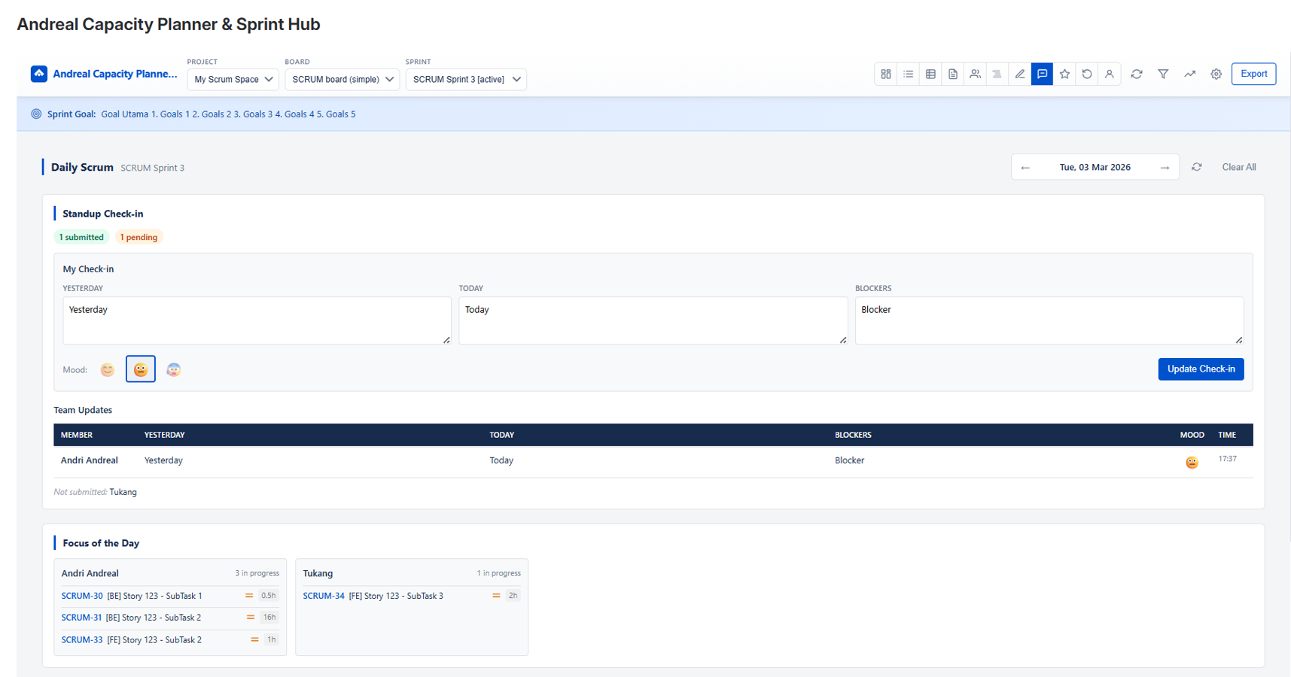Open the SCRUM Sprint 3 sprint dropdown
This screenshot has width=1291, height=677.
(x=465, y=79)
